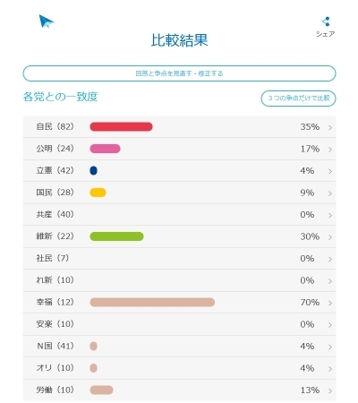
Task: Select the 安楽 (10) party label
Action: click(x=55, y=324)
